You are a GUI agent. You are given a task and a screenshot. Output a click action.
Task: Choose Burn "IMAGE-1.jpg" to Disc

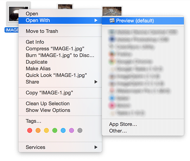(60, 55)
